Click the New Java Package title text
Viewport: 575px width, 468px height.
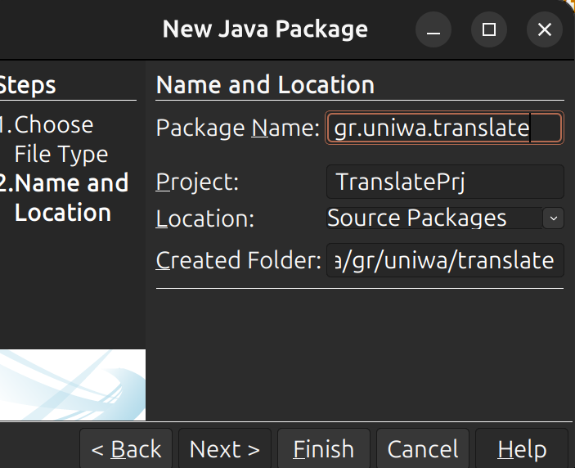(x=265, y=29)
